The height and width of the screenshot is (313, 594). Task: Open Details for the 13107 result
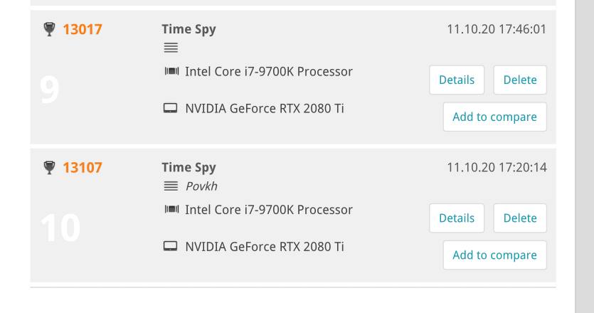click(457, 218)
